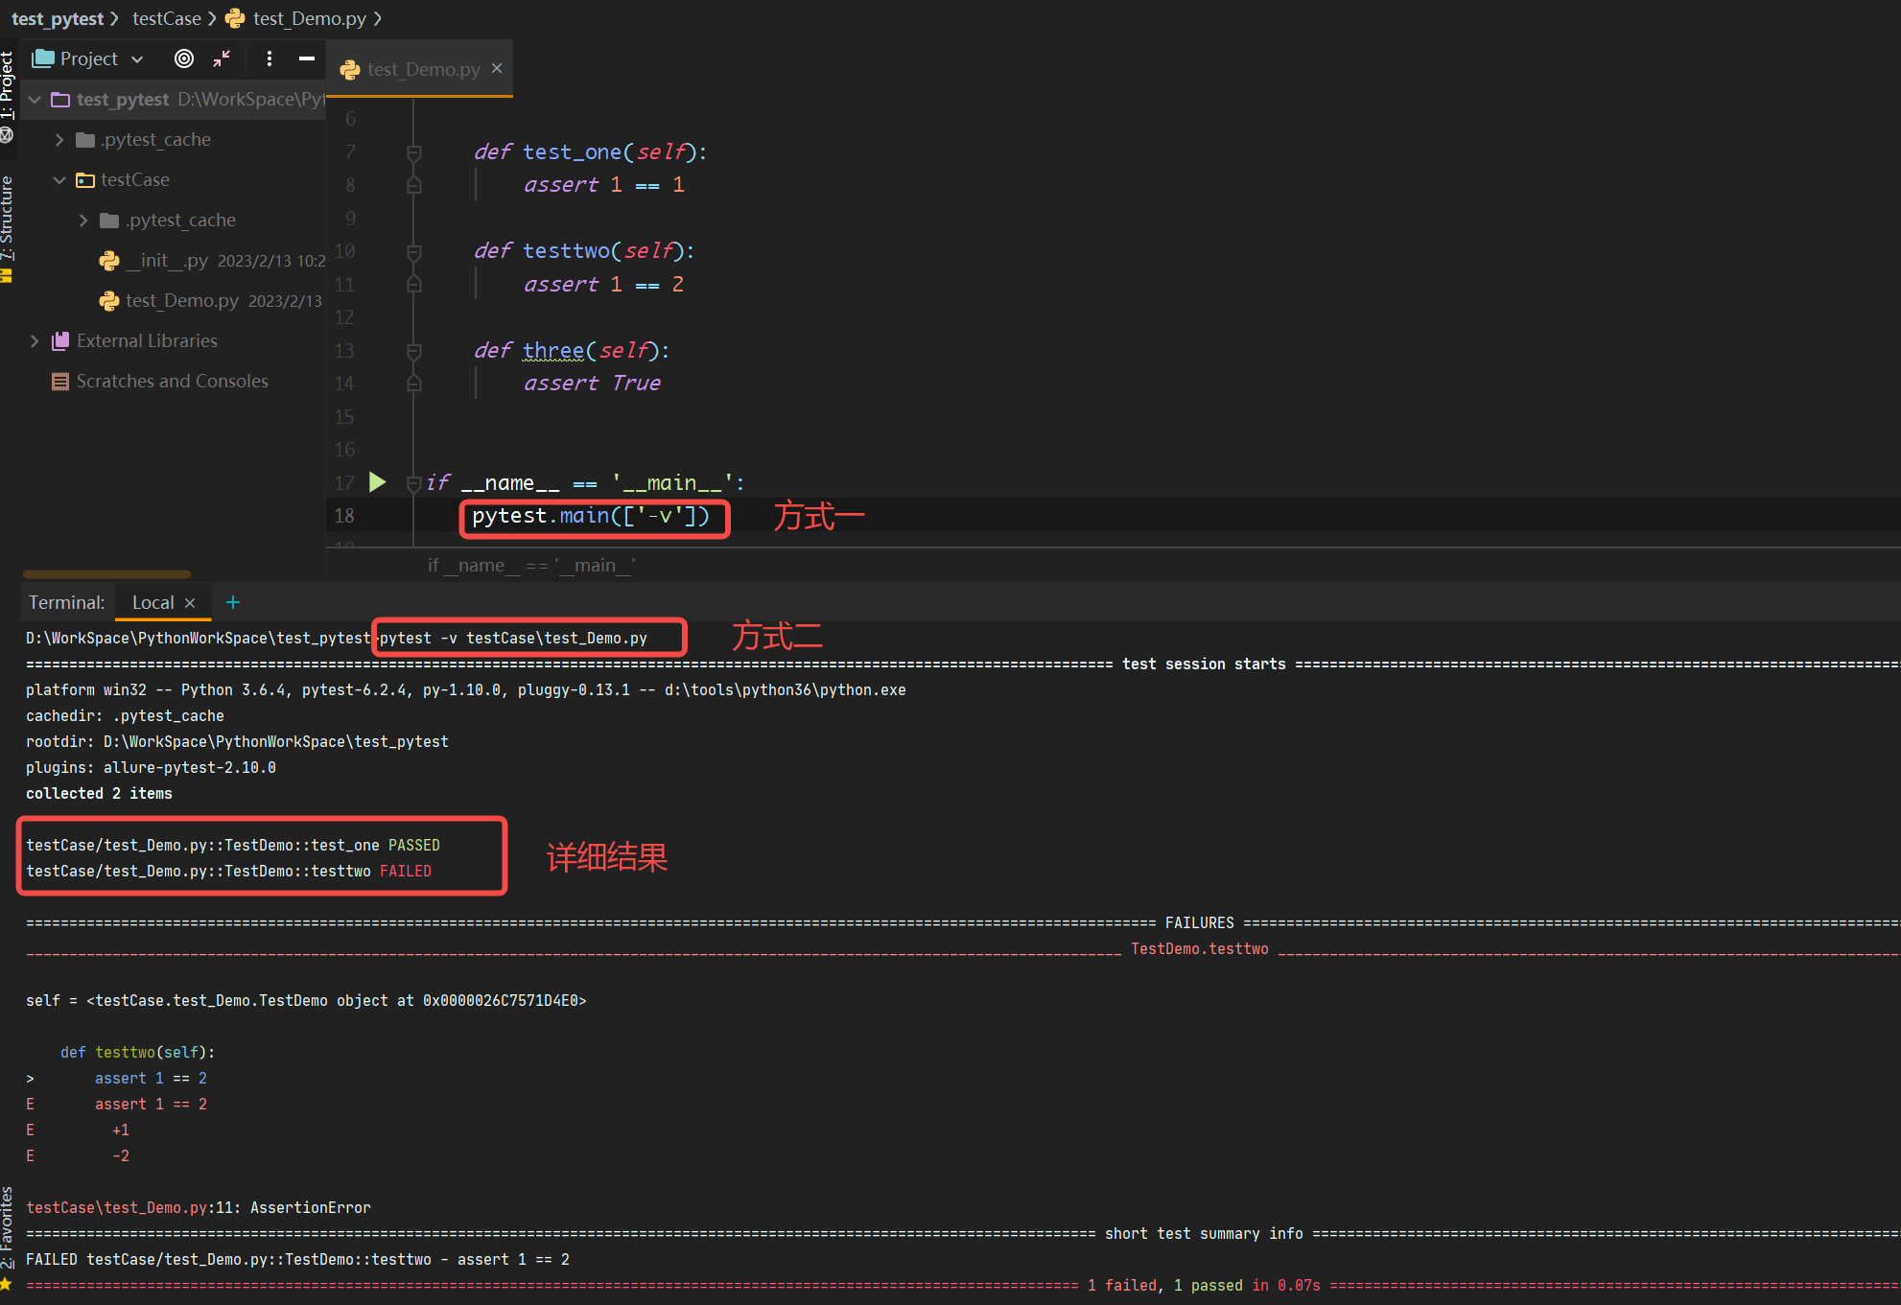This screenshot has width=1901, height=1305.
Task: Fold the if __name__ block at line 17
Action: pyautogui.click(x=414, y=483)
